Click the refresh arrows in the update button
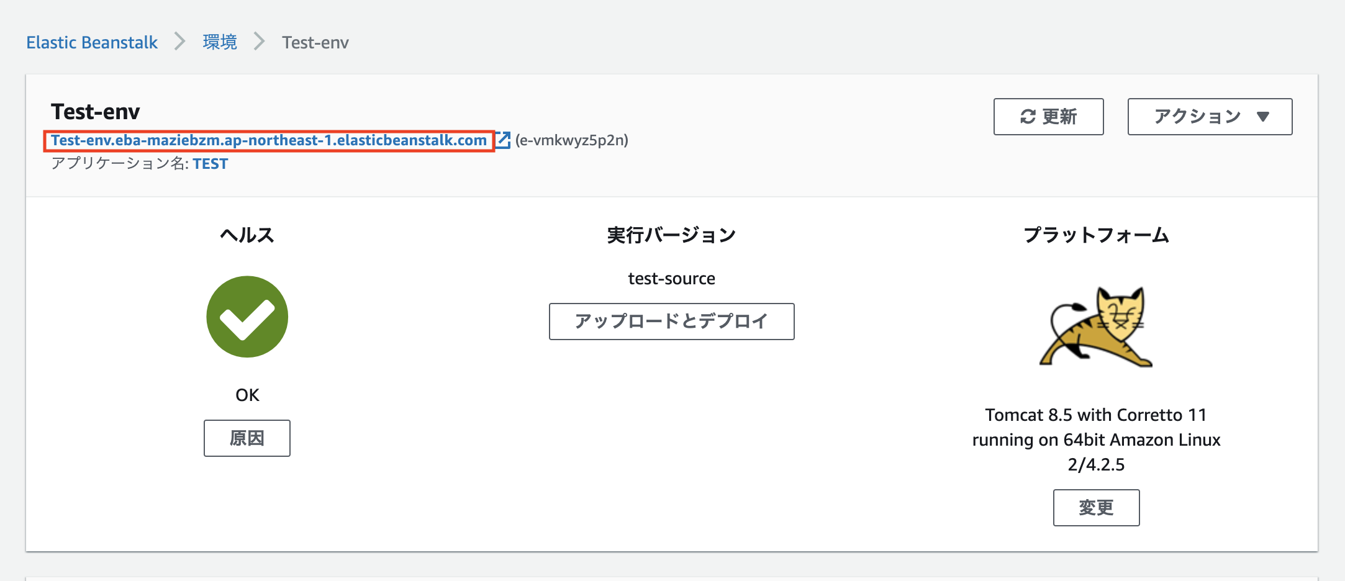The width and height of the screenshot is (1345, 581). click(x=1028, y=116)
